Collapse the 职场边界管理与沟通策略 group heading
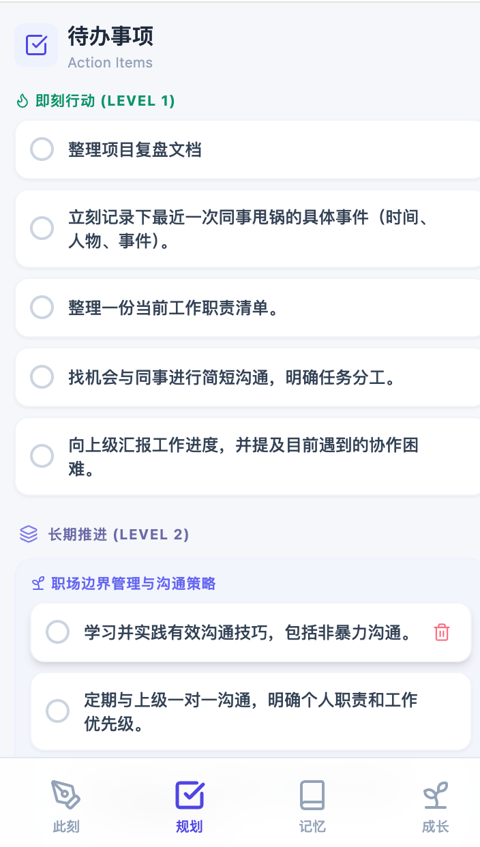 point(134,584)
